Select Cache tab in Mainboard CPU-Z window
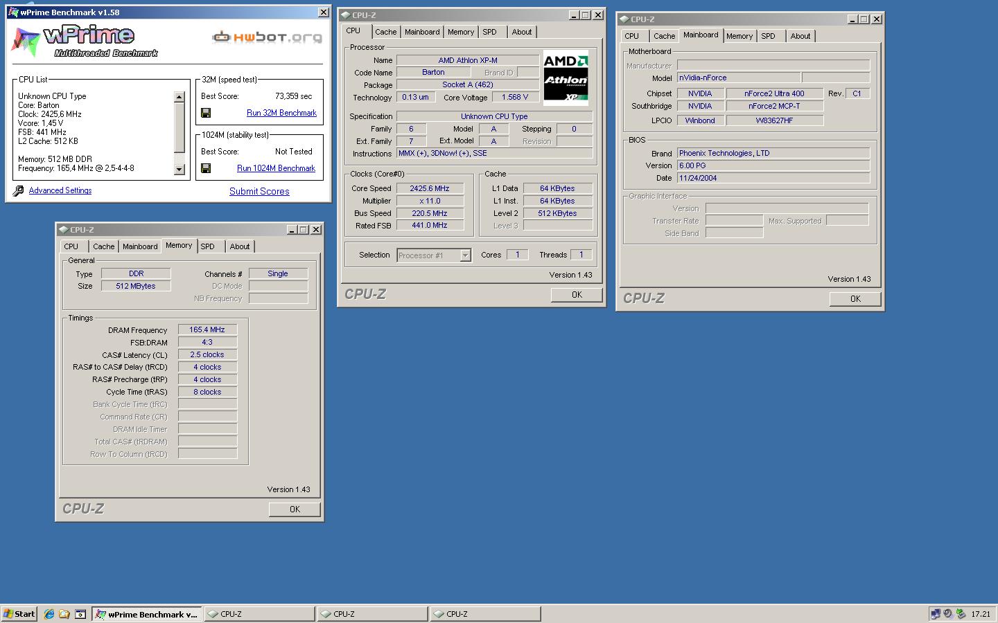Screen dimensions: 998x623 664,36
